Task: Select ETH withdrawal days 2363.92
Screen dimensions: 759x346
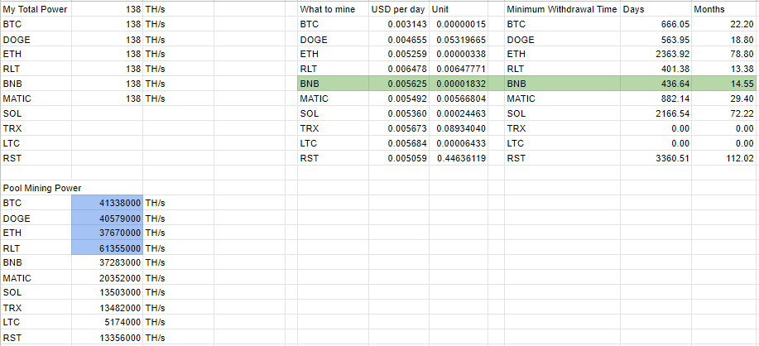Action: click(x=656, y=54)
